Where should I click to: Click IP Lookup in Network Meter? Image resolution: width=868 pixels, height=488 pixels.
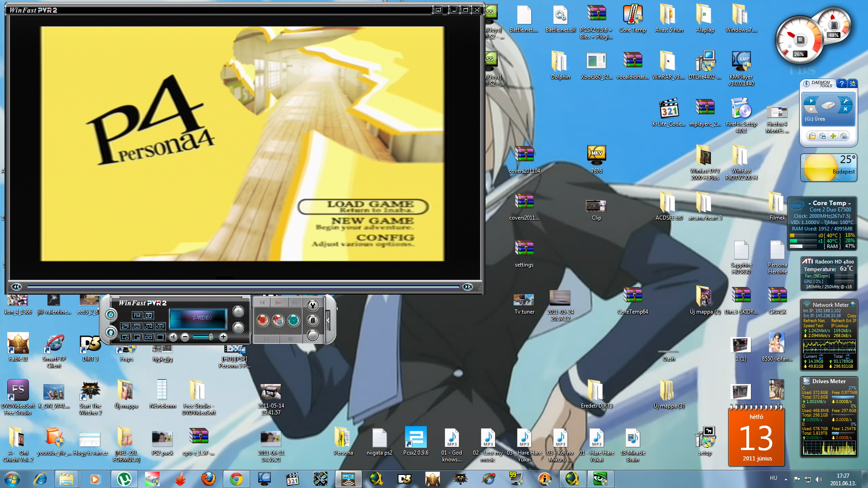(840, 325)
